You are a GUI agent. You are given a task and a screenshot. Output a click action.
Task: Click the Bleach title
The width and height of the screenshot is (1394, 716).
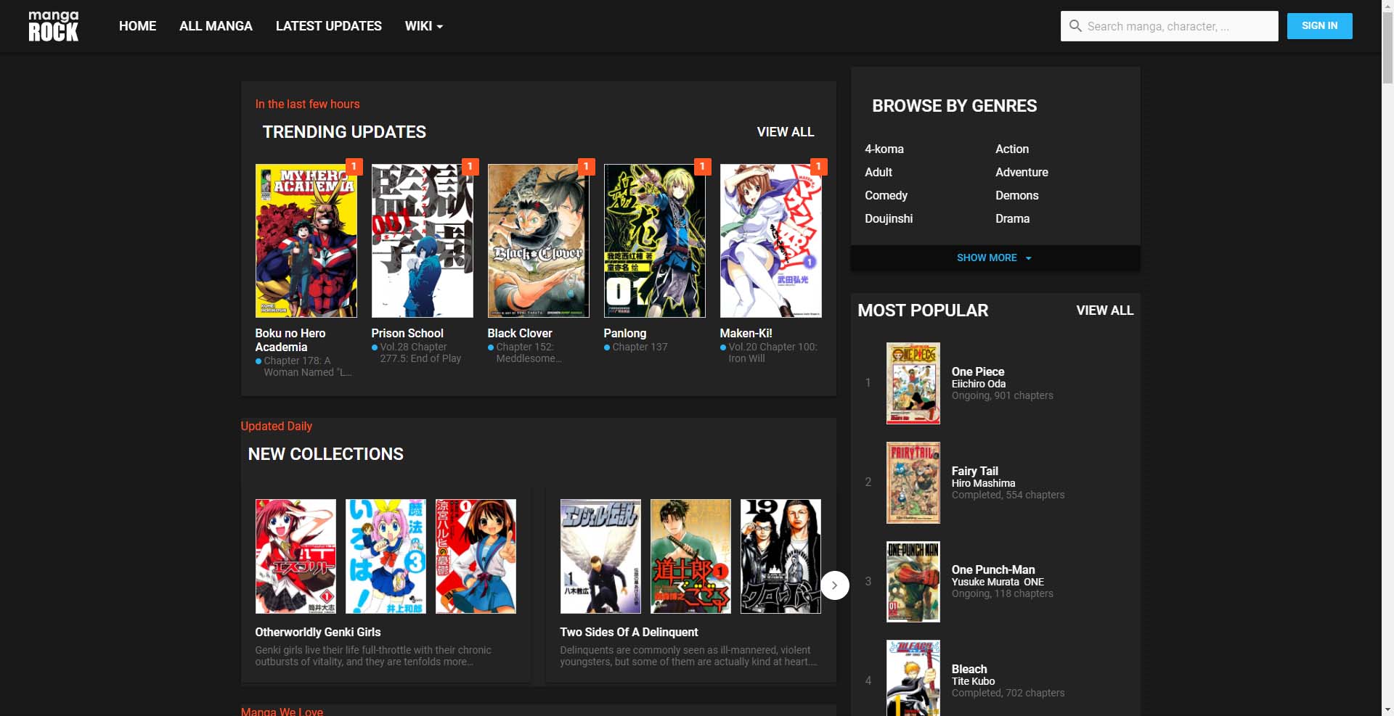tap(969, 669)
